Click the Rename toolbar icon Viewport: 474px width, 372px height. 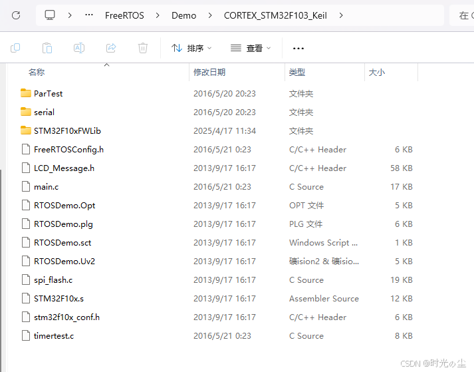point(79,48)
